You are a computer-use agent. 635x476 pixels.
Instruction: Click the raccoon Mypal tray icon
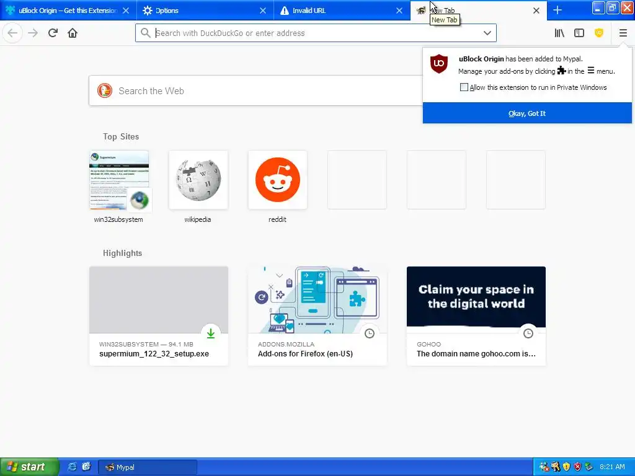click(556, 467)
